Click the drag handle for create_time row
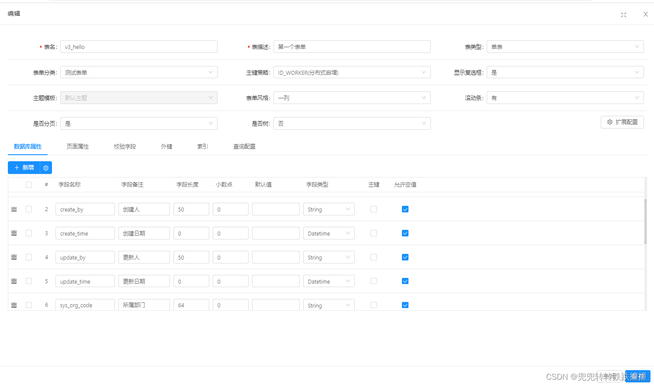This screenshot has height=385, width=654. click(x=14, y=233)
